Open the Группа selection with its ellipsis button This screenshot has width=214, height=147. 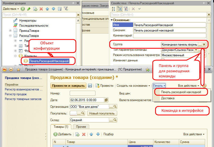[200, 45]
